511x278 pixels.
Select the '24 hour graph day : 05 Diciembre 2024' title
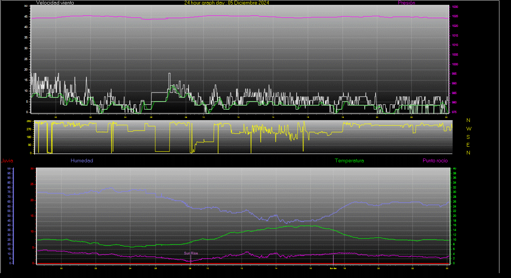pos(226,3)
